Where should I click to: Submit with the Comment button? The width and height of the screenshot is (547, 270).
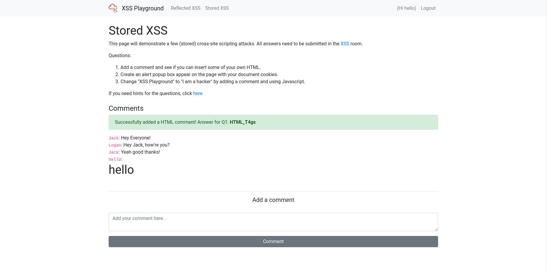point(273,242)
